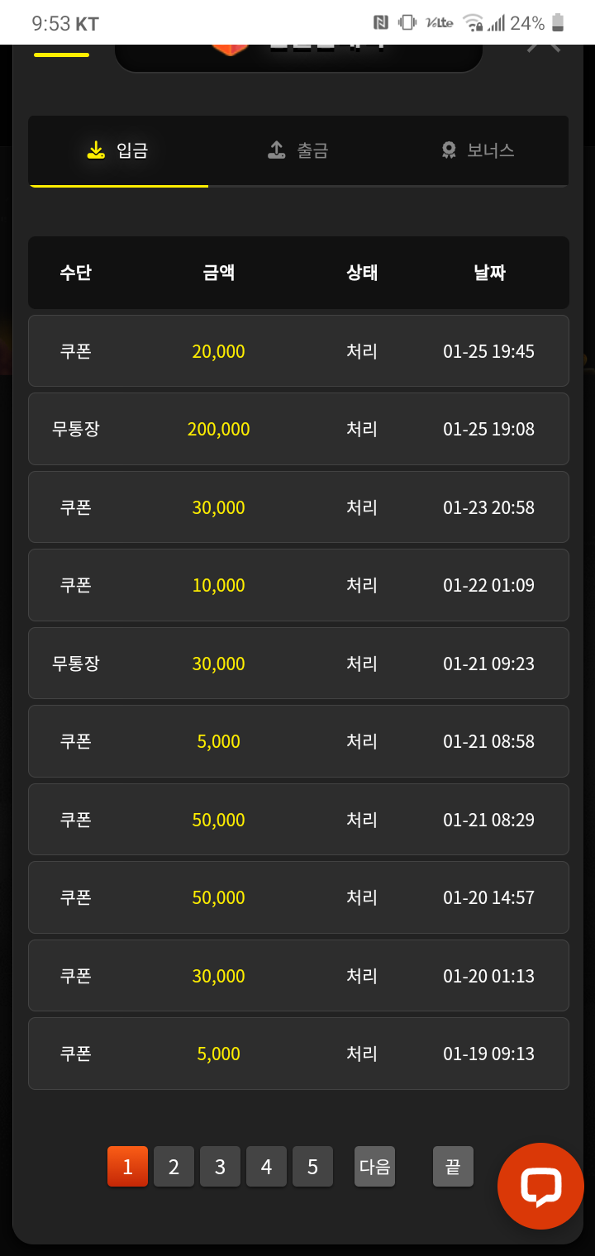This screenshot has width=595, height=1256.
Task: Click the 금액 column header
Action: point(219,273)
